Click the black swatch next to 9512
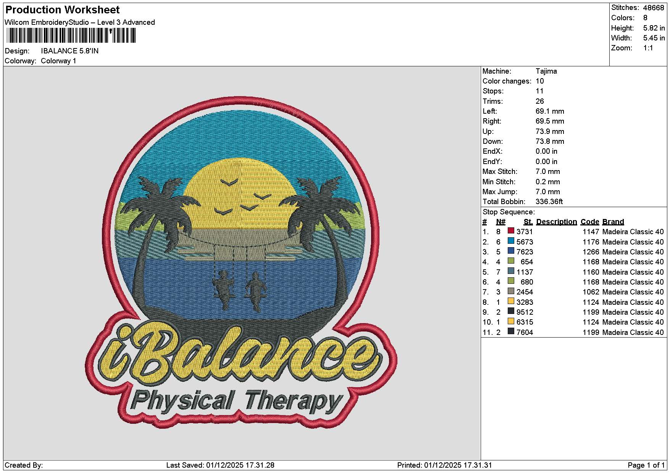 click(x=511, y=311)
